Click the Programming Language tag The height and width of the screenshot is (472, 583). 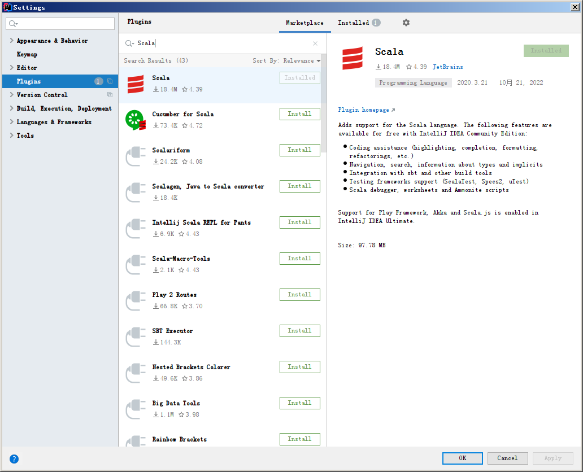point(413,82)
